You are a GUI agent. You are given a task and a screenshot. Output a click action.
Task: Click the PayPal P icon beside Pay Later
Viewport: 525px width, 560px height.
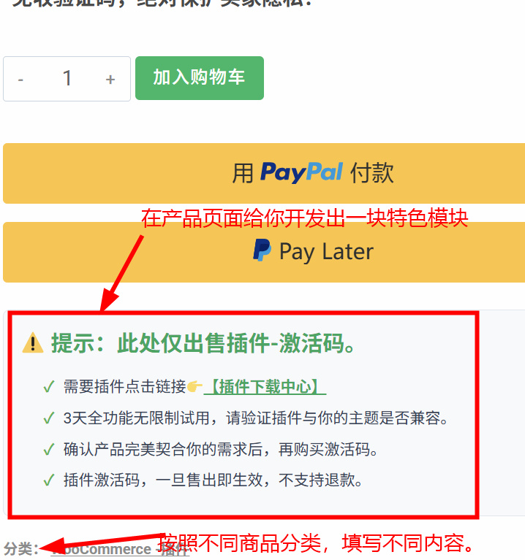[x=262, y=250]
